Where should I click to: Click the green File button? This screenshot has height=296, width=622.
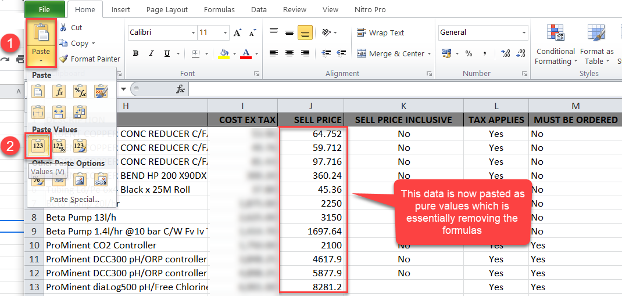tap(44, 9)
